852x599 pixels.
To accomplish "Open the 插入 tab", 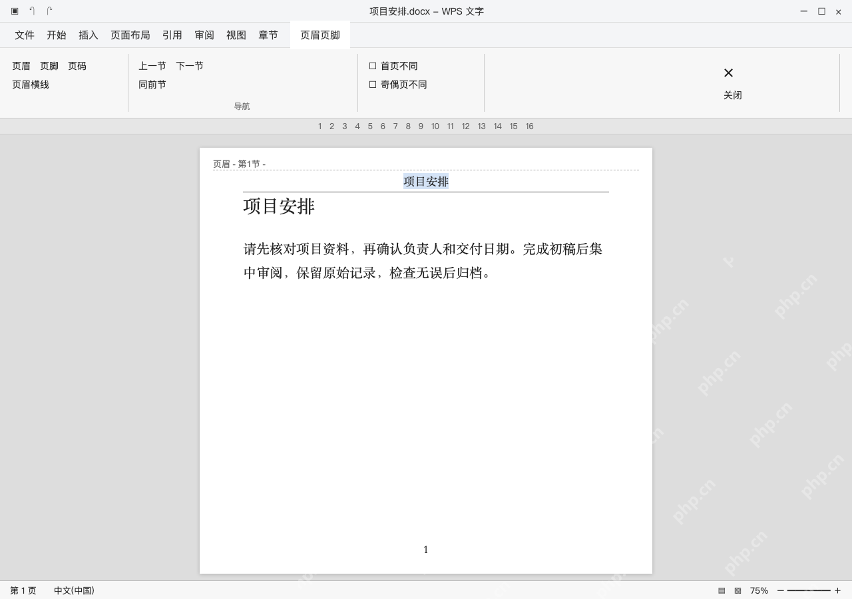I will point(89,35).
